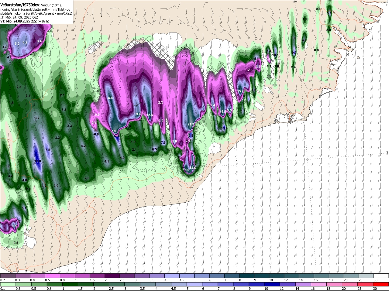This screenshot has width=389, height=291.
Task: Click the 18.6 precipitation value label
Action: click(115, 131)
